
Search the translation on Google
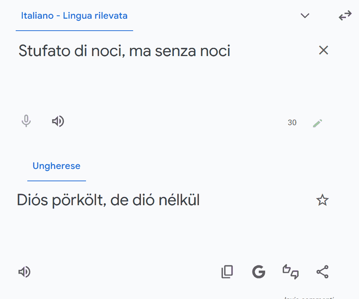pyautogui.click(x=258, y=272)
